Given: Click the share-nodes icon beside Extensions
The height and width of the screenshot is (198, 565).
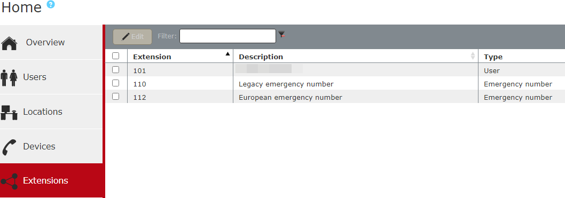Looking at the screenshot, I should point(10,181).
